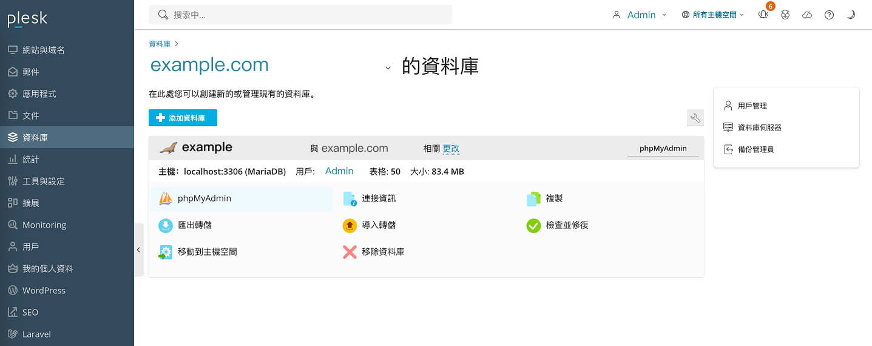Image resolution: width=872 pixels, height=346 pixels.
Task: Open WordPress in the sidebar
Action: pyautogui.click(x=44, y=290)
